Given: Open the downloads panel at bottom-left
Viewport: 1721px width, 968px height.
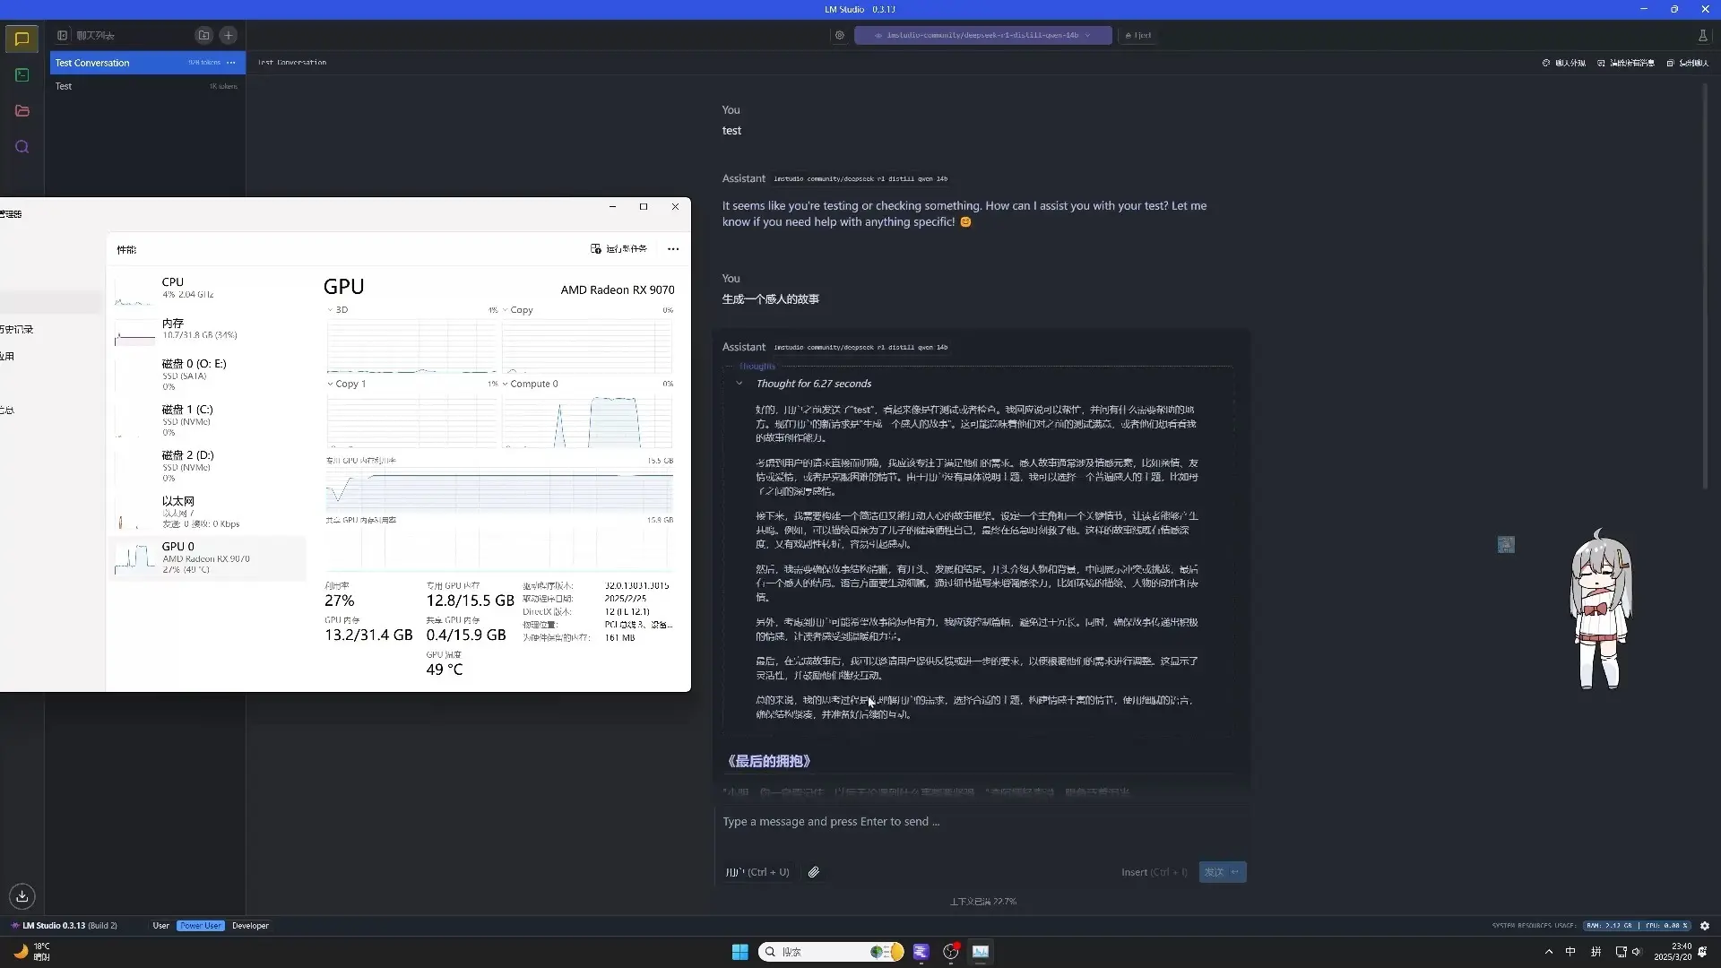Looking at the screenshot, I should tap(22, 896).
